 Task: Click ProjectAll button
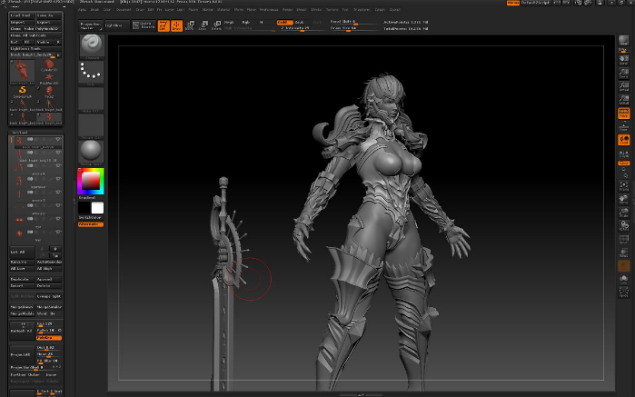[x=23, y=354]
